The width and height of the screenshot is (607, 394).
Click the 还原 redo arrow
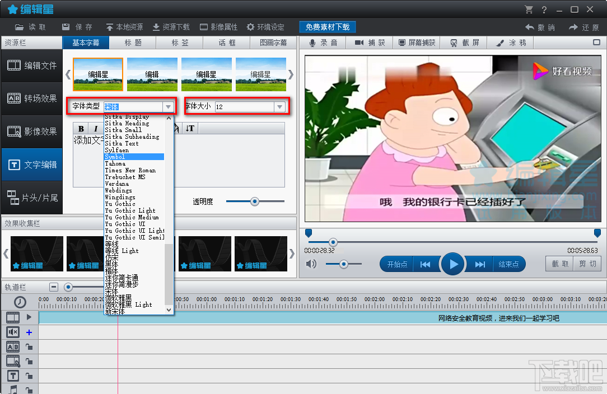tap(584, 27)
